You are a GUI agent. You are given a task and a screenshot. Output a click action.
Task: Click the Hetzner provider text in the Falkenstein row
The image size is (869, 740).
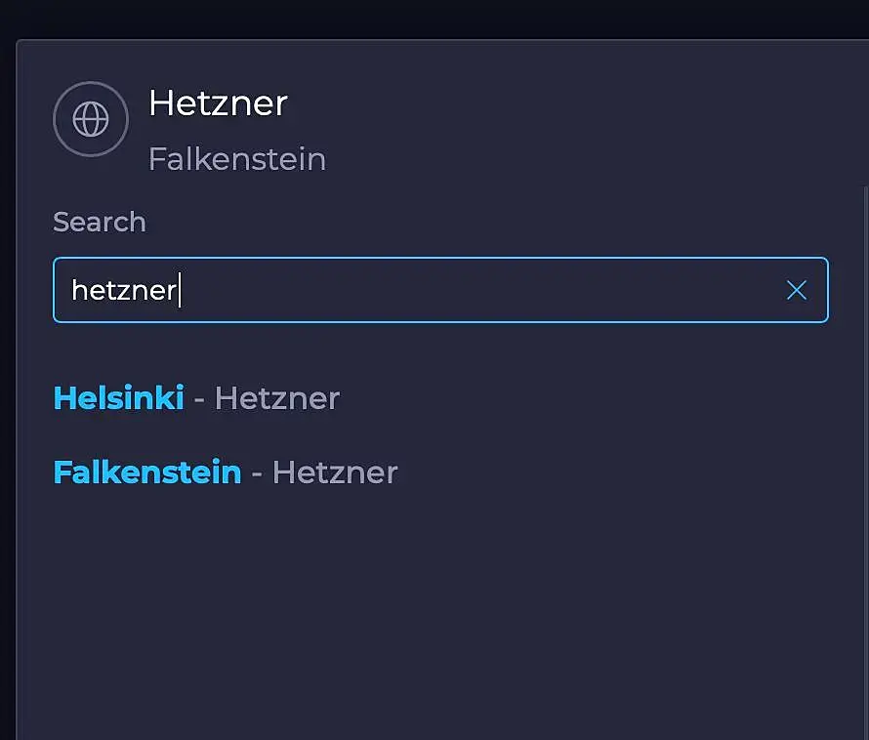click(335, 473)
